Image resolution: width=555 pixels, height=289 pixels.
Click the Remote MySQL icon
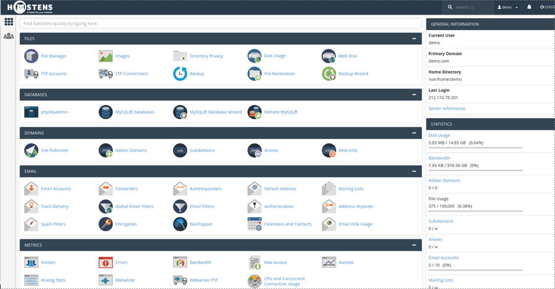click(254, 112)
